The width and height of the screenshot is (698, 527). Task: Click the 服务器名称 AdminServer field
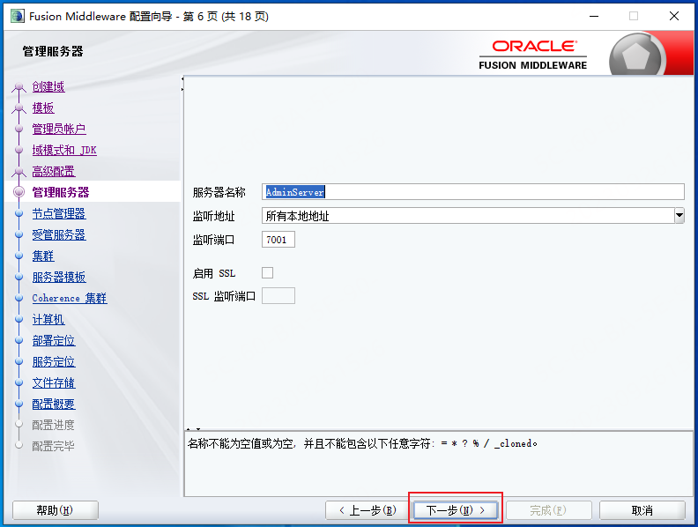472,192
